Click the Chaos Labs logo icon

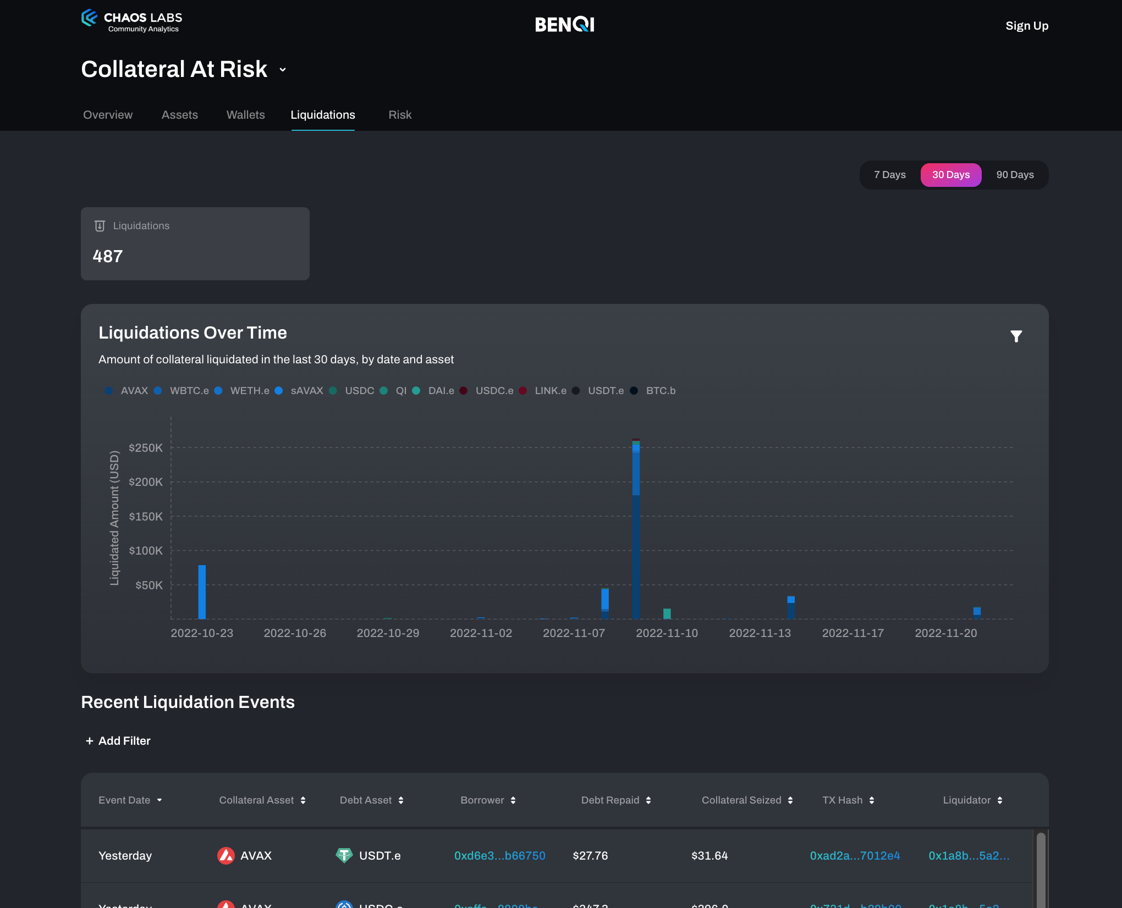pos(90,18)
